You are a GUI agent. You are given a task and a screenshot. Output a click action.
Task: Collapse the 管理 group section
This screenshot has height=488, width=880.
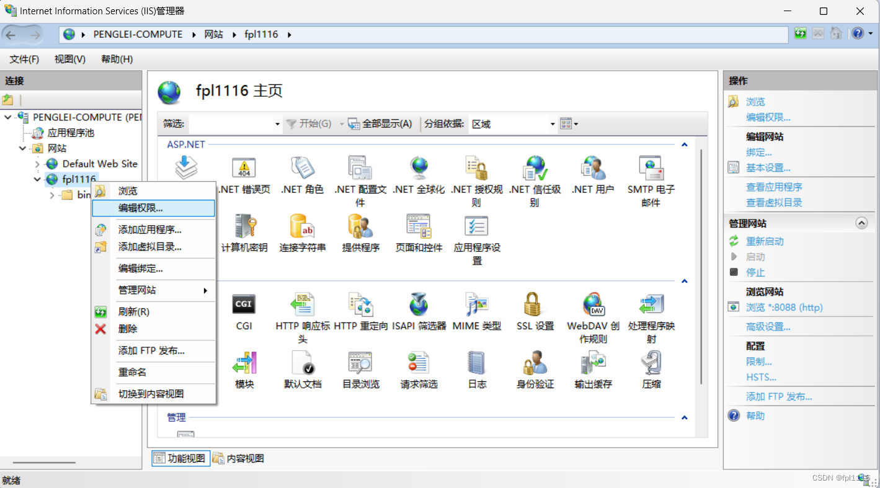click(685, 417)
